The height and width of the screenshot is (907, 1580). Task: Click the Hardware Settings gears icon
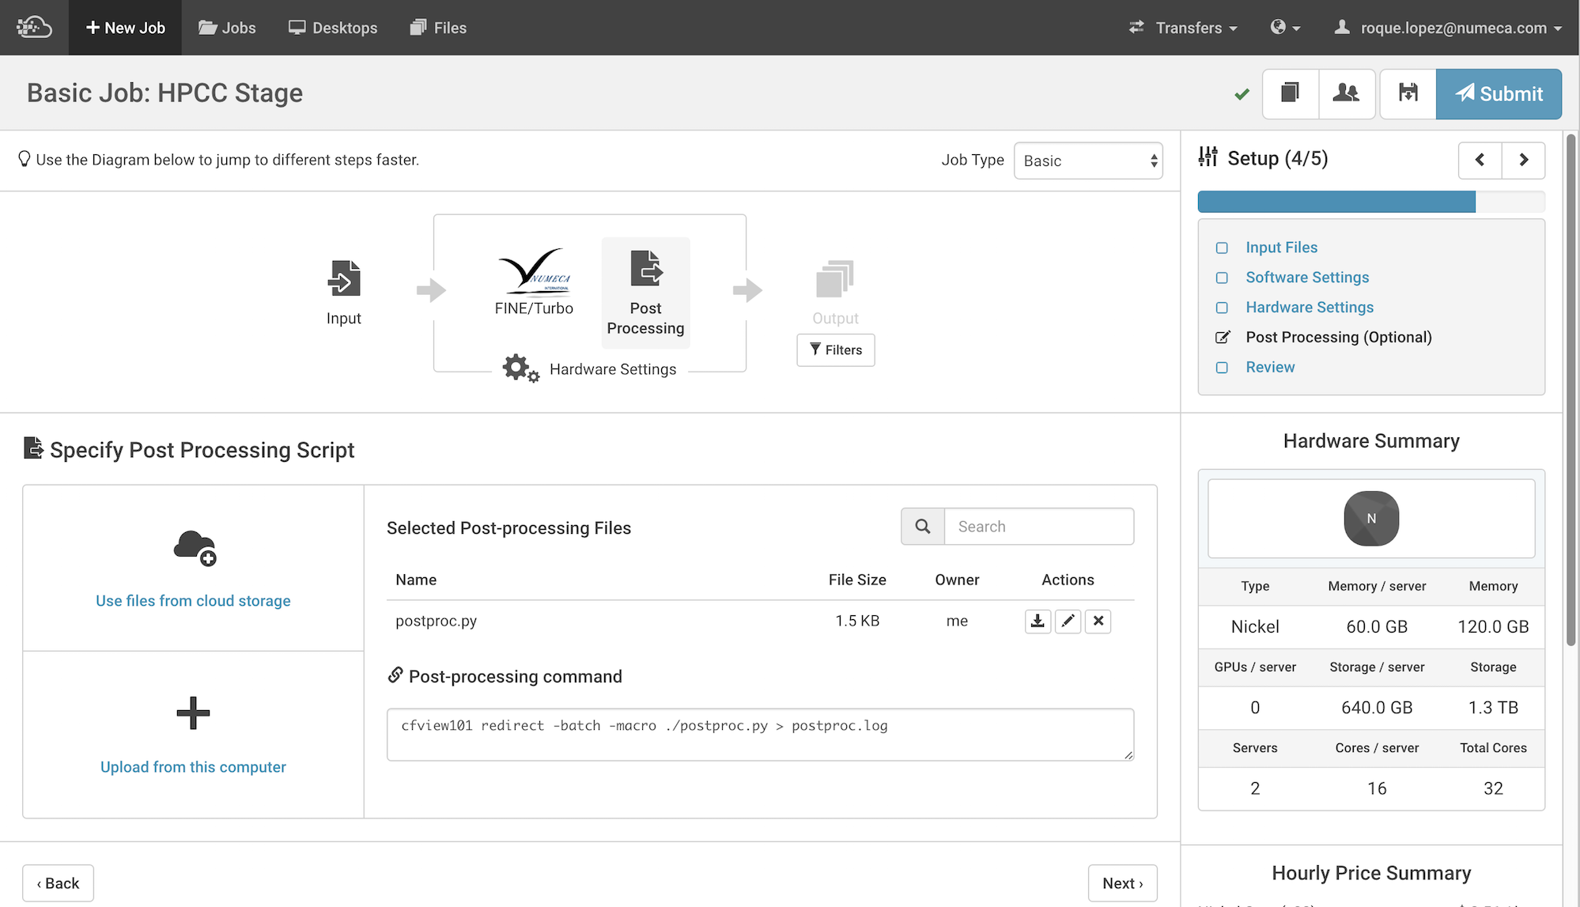tap(520, 368)
